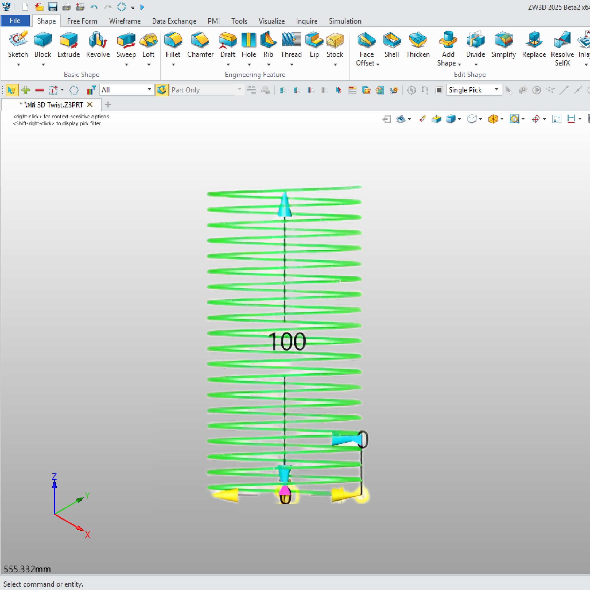Open the Inquire ribbon tab
The width and height of the screenshot is (590, 590).
point(307,21)
